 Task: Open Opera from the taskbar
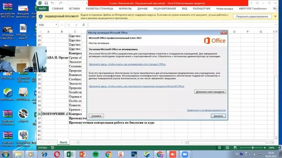[57, 154]
